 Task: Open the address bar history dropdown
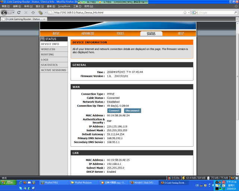coord(189,12)
